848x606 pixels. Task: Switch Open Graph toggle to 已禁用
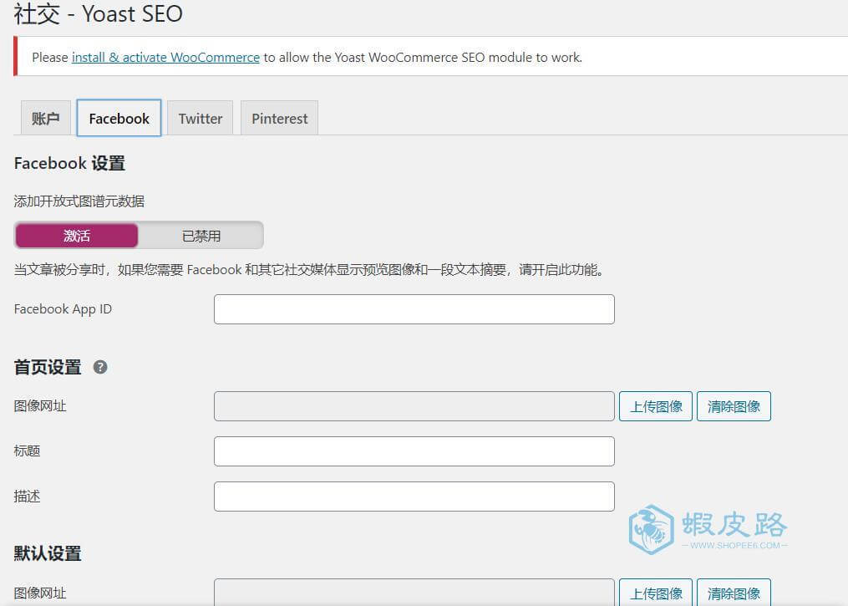point(201,236)
